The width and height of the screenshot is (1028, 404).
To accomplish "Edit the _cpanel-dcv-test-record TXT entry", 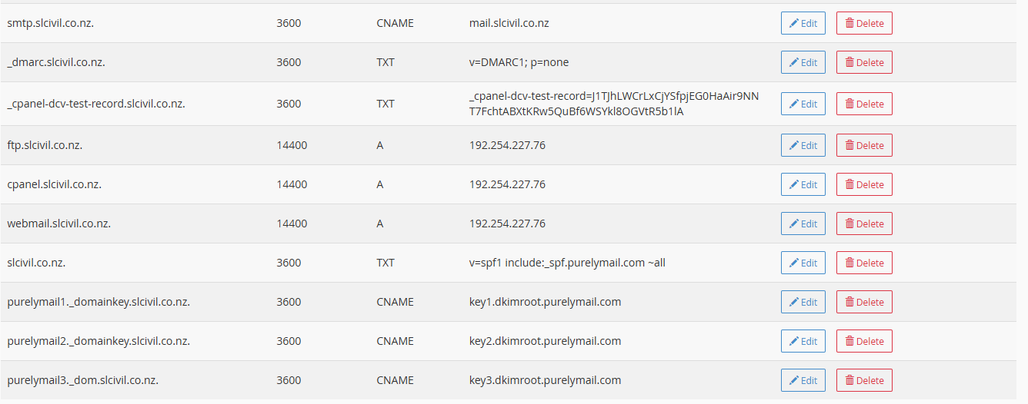I will point(803,104).
